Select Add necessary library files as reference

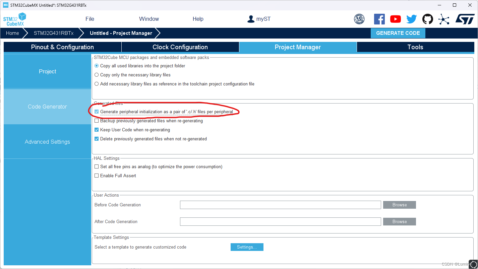[97, 84]
